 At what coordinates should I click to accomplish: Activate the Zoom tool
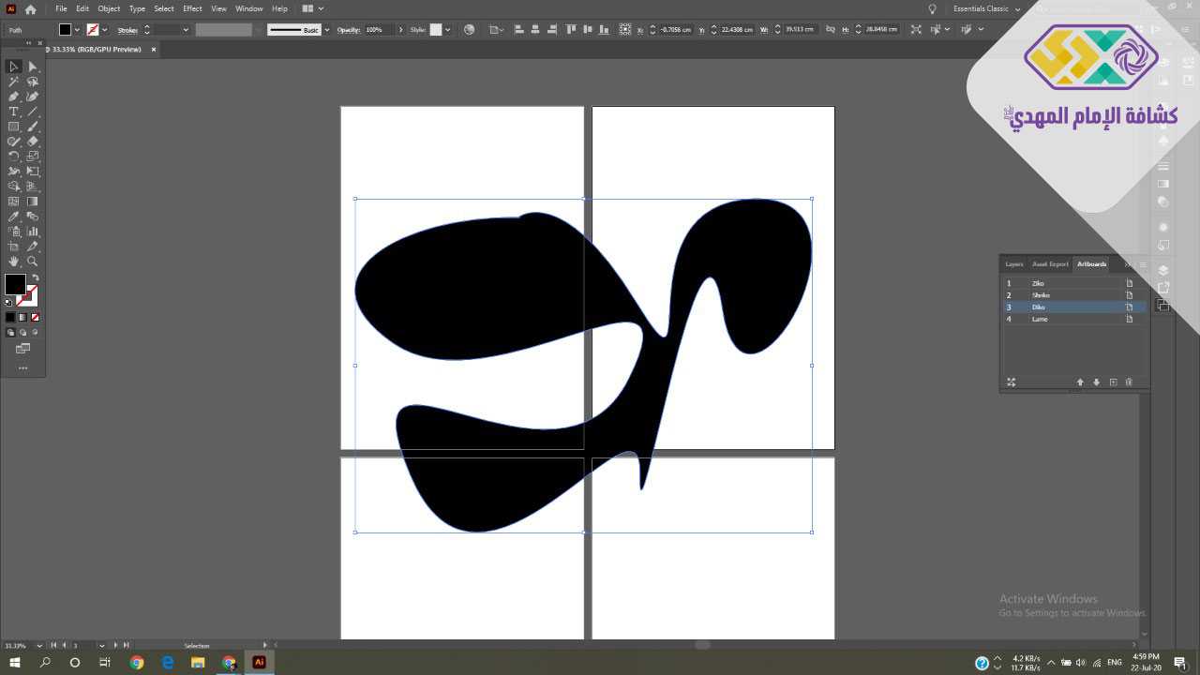pyautogui.click(x=33, y=262)
